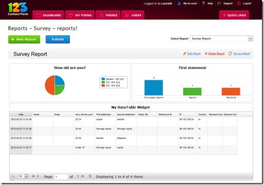Click the Set as default checkmark icon

click(230, 53)
